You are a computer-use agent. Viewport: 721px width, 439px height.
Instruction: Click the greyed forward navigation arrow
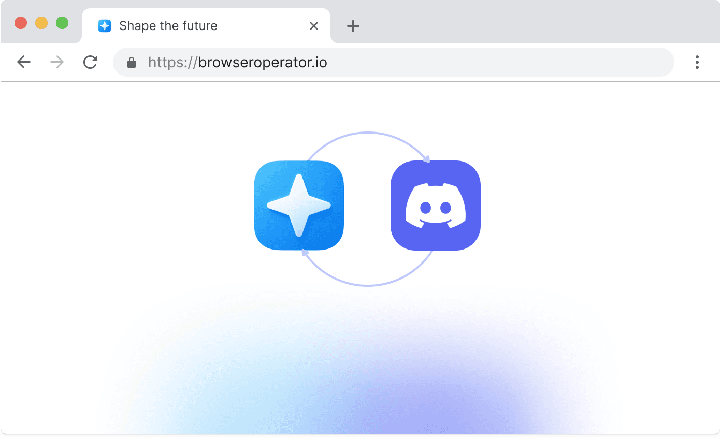[x=57, y=63]
